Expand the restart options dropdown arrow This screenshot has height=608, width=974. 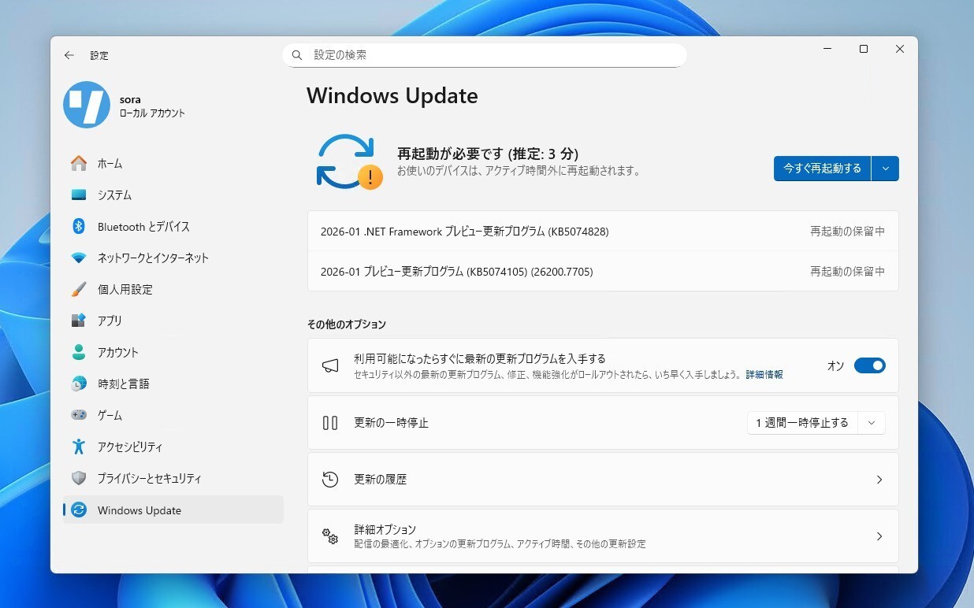point(886,169)
